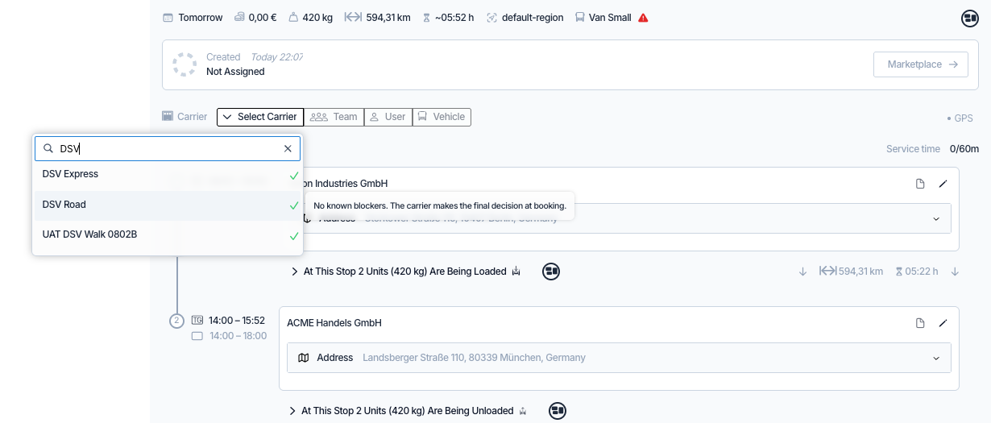Viewport: 991px width, 423px height.
Task: Click the carrier search input field
Action: 168,148
